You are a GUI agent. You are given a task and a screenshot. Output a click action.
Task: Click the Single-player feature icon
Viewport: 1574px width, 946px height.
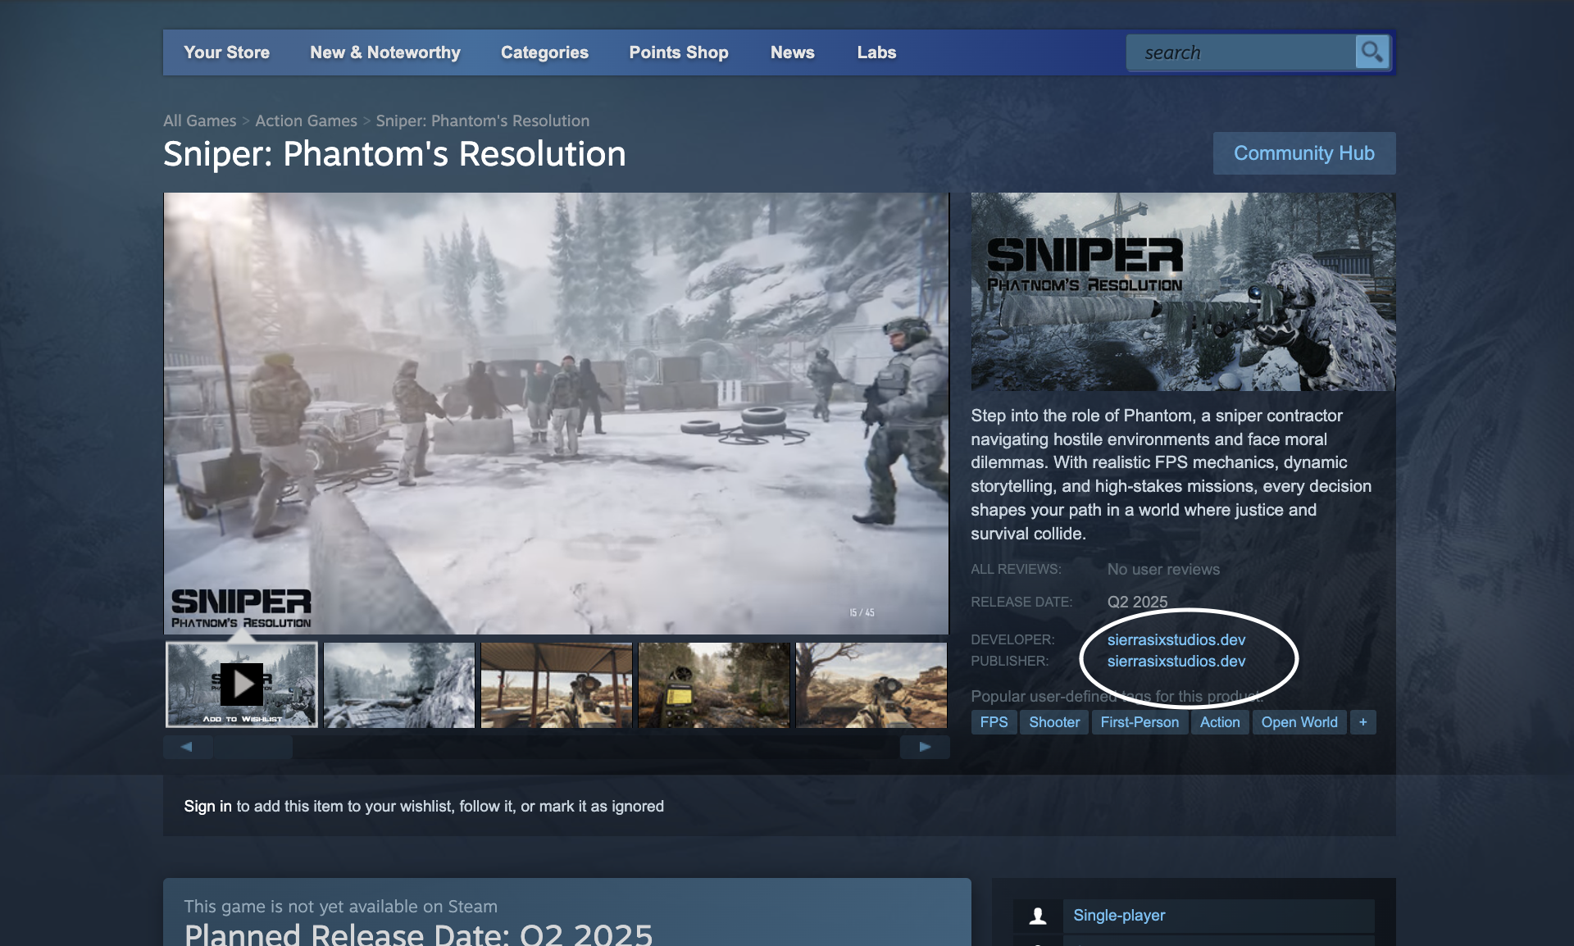coord(1038,916)
